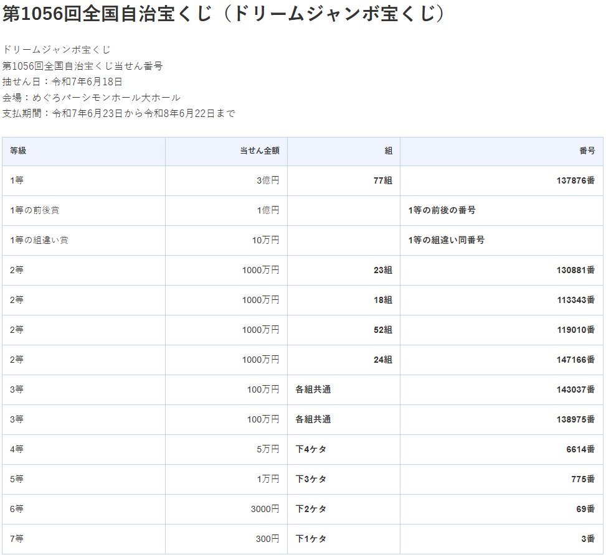The height and width of the screenshot is (555, 606).
Task: Click winning number 69番
Action: 585,509
